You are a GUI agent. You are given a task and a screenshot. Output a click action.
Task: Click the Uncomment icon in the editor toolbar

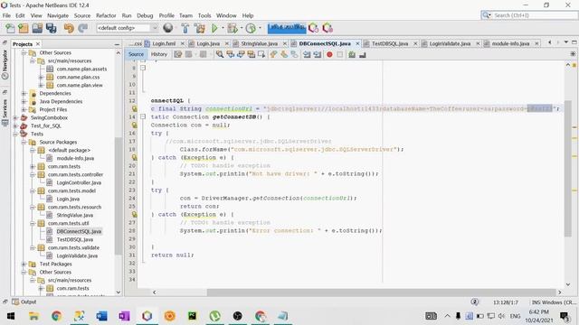[362, 54]
